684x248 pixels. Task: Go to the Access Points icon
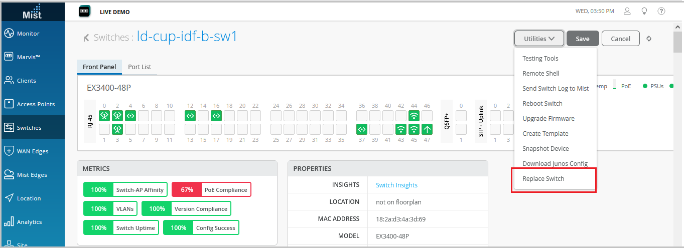[x=9, y=104]
